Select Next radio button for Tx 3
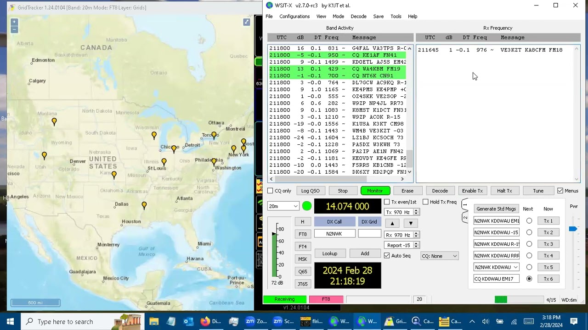Viewport: 588px width, 330px height. [529, 244]
